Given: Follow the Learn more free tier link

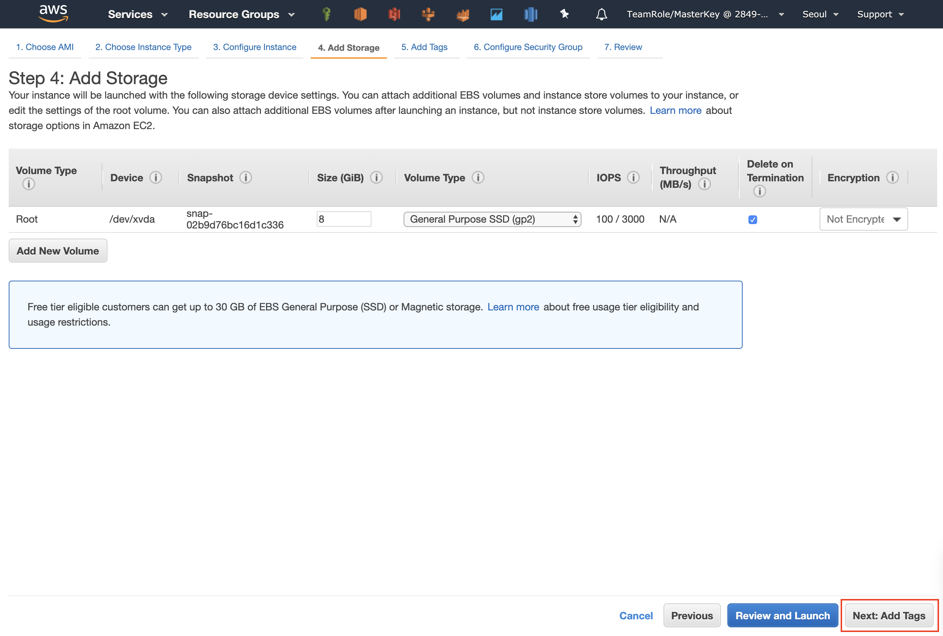Looking at the screenshot, I should point(513,307).
